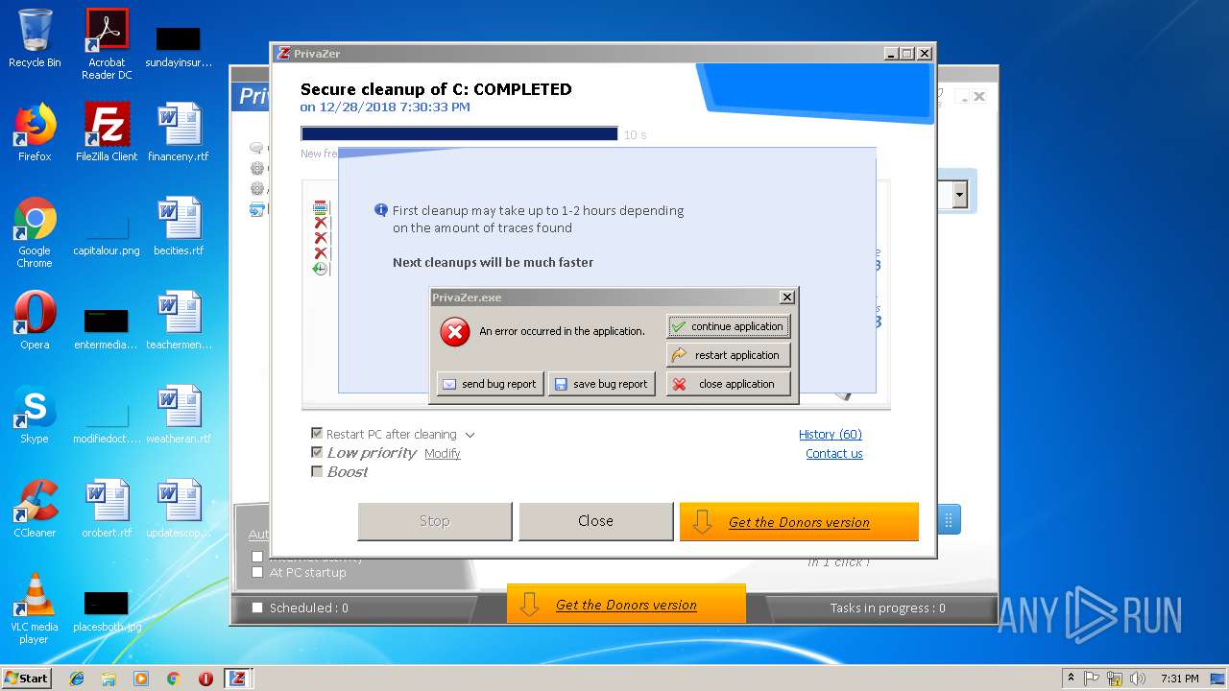
Task: Open Modify link for priority
Action: pyautogui.click(x=443, y=453)
